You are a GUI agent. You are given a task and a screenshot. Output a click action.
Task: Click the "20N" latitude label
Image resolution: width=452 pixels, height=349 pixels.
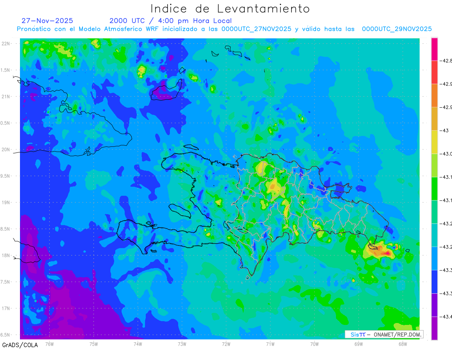point(6,149)
